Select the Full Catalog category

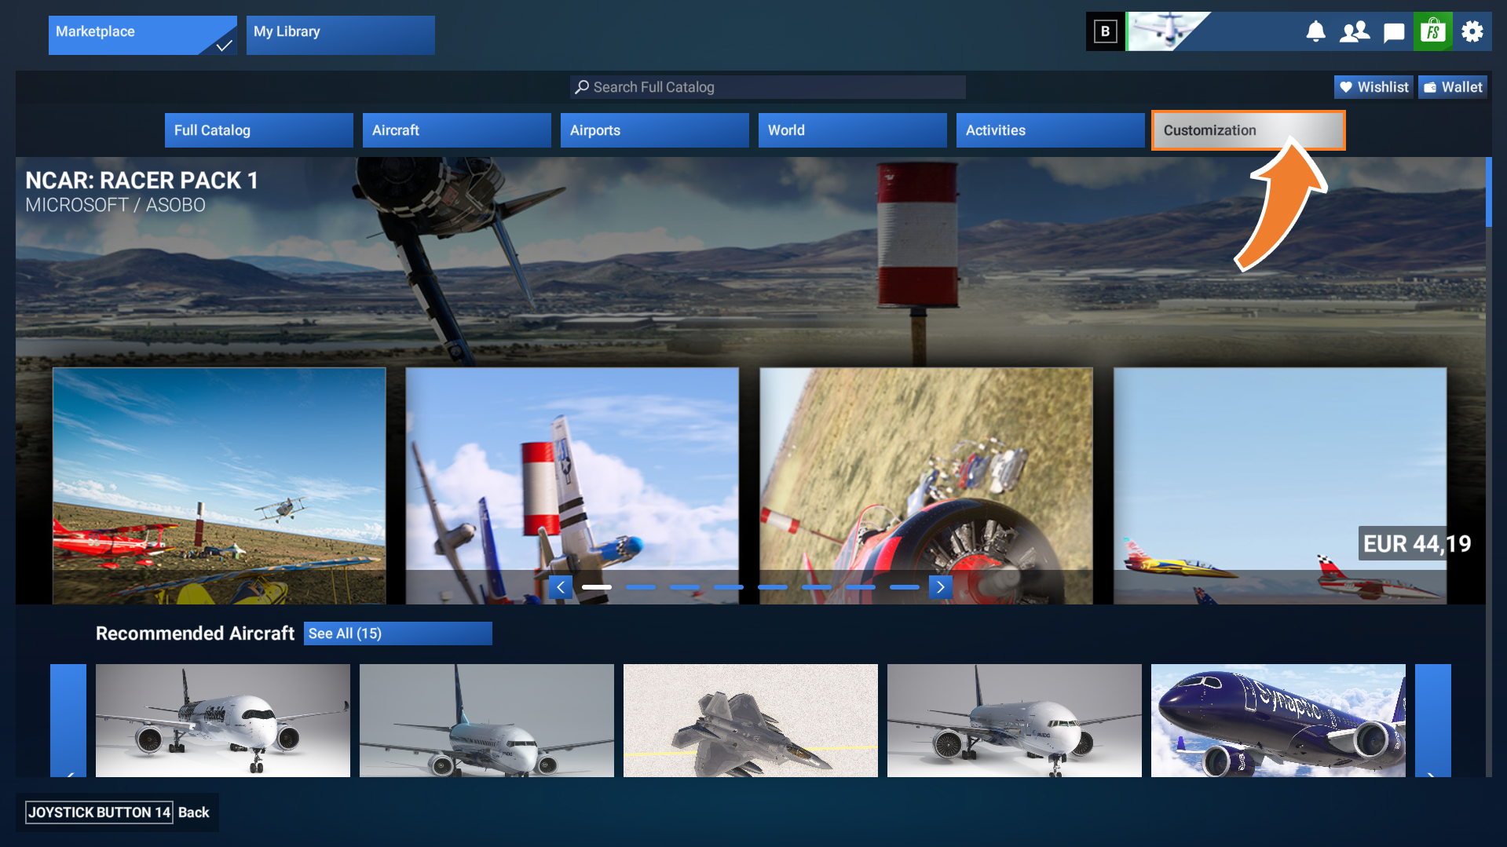259,130
